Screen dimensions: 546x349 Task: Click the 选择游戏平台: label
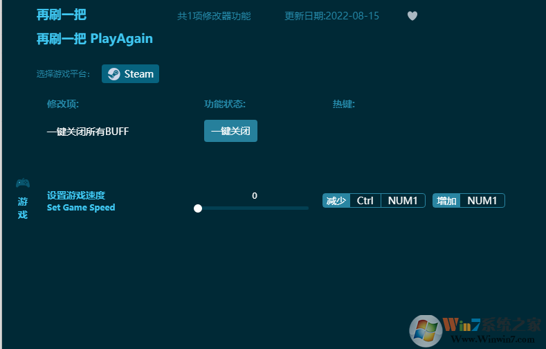pyautogui.click(x=63, y=74)
